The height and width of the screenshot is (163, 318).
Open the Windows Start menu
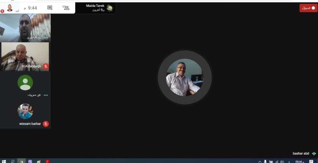point(4,161)
